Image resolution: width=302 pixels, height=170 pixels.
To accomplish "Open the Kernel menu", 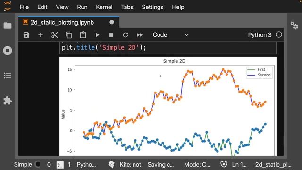I will 104,7.
